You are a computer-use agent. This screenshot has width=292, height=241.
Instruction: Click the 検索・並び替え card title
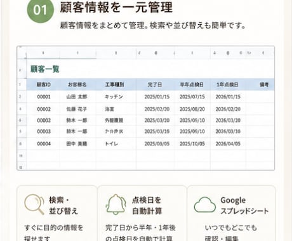(63, 205)
